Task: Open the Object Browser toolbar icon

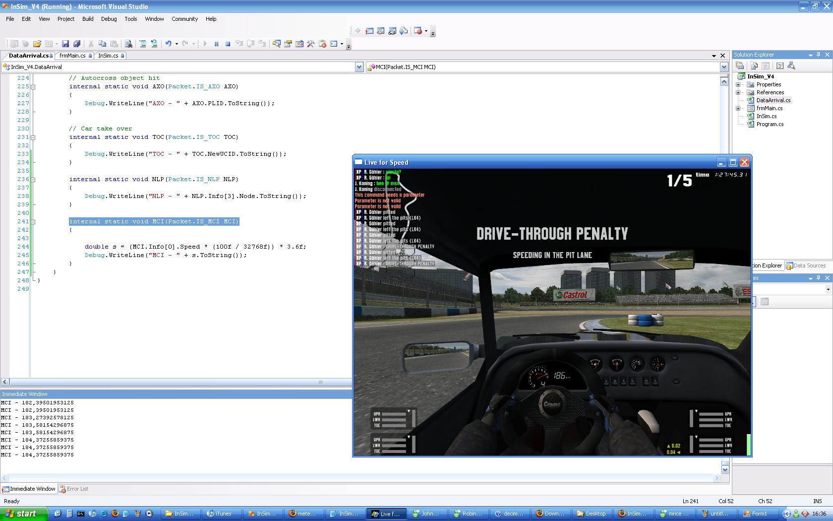Action: [299, 44]
